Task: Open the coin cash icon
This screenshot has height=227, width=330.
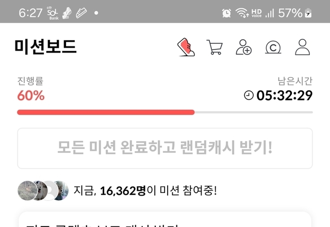Action: (273, 47)
